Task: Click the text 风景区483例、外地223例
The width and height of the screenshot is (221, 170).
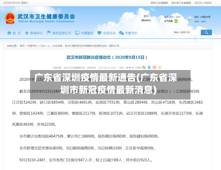Action: click(x=34, y=124)
